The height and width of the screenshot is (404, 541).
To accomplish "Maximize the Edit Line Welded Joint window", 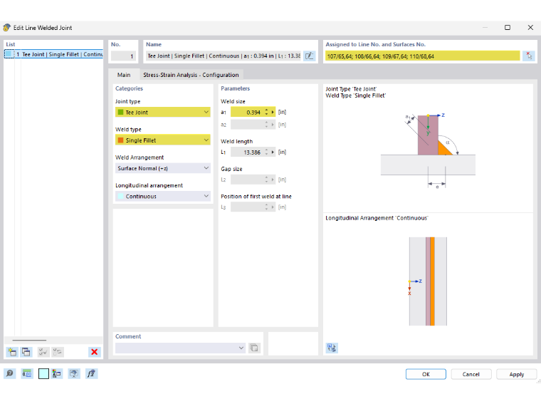I will click(508, 28).
